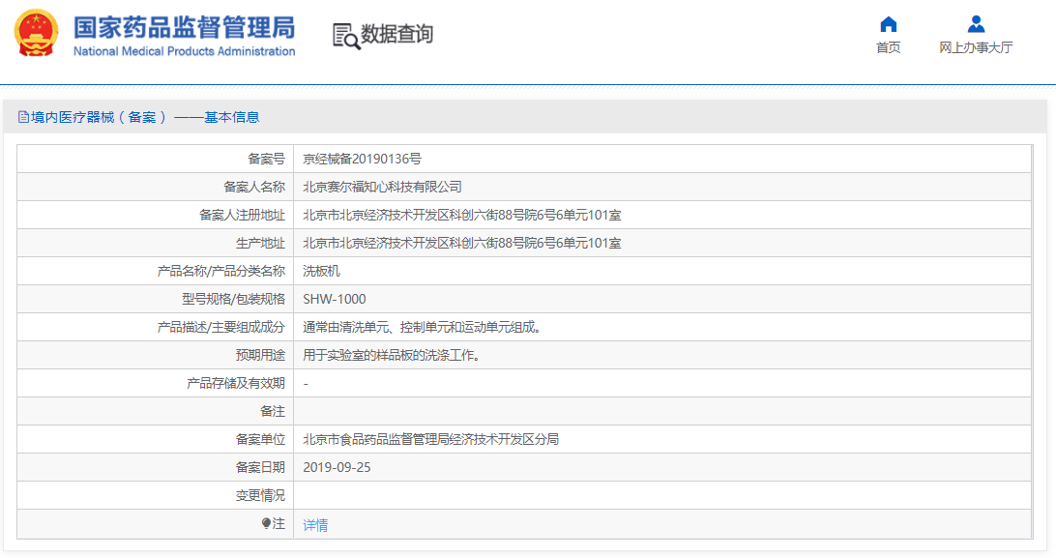Select 北京市食品药品监督管理局经济技术开发区分局 value

coord(430,439)
